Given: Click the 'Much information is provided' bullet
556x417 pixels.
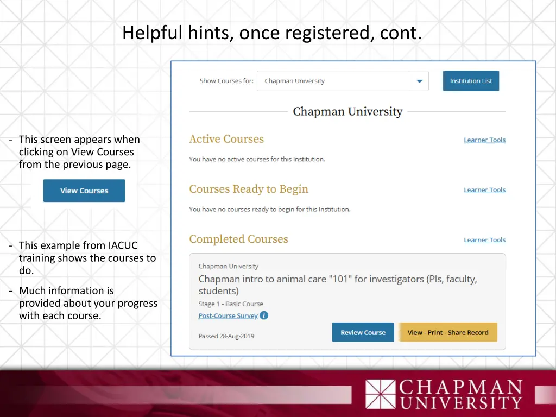Looking at the screenshot, I should [x=89, y=303].
